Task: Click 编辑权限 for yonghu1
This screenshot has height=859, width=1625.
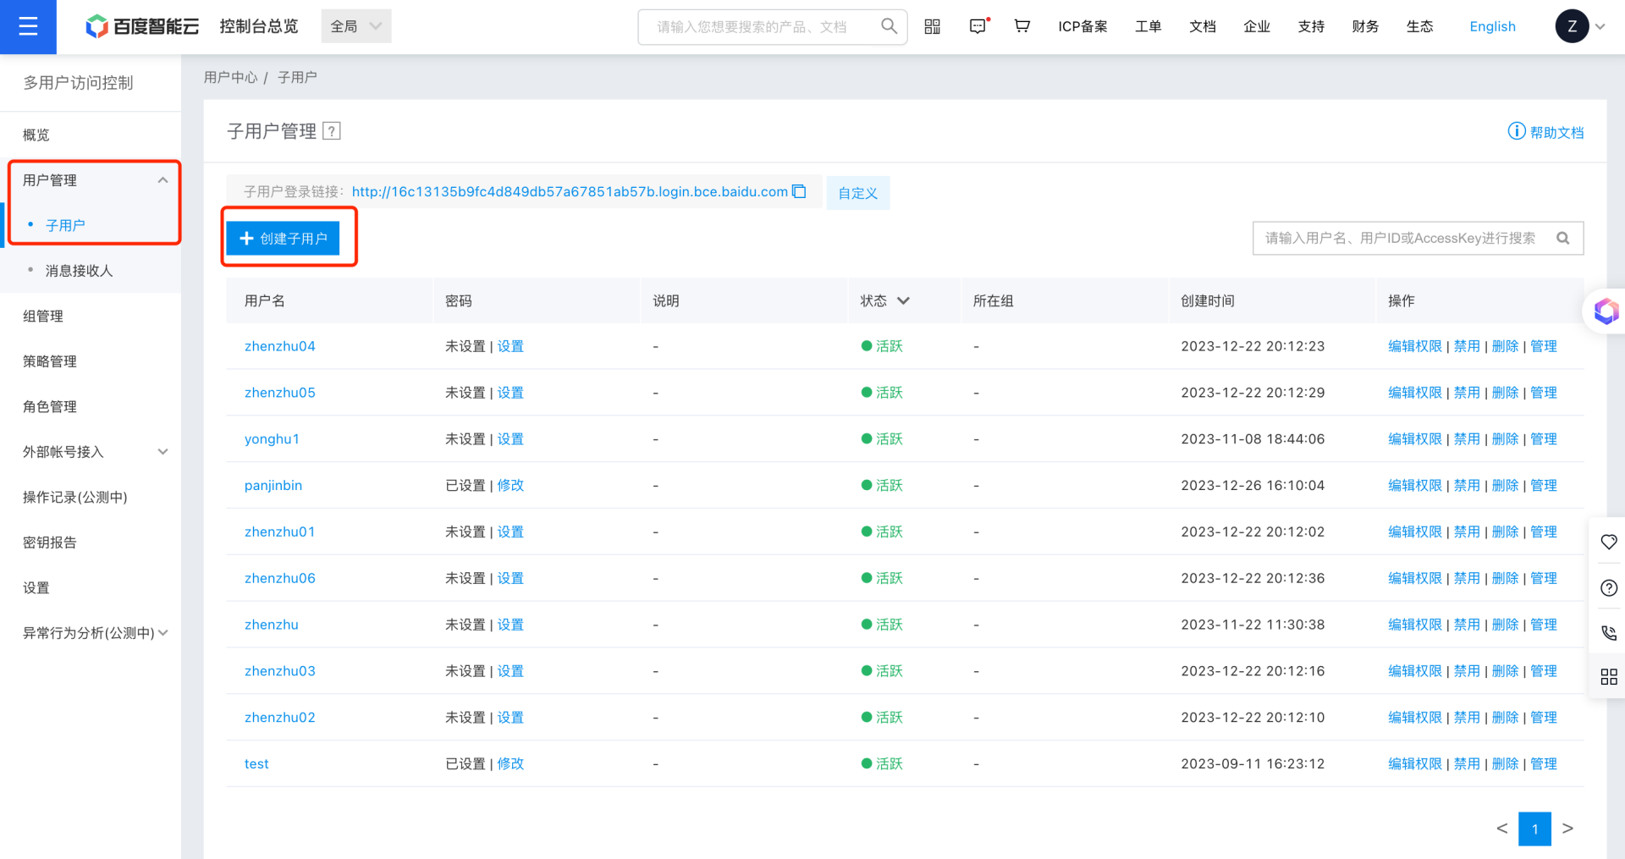Action: 1415,439
